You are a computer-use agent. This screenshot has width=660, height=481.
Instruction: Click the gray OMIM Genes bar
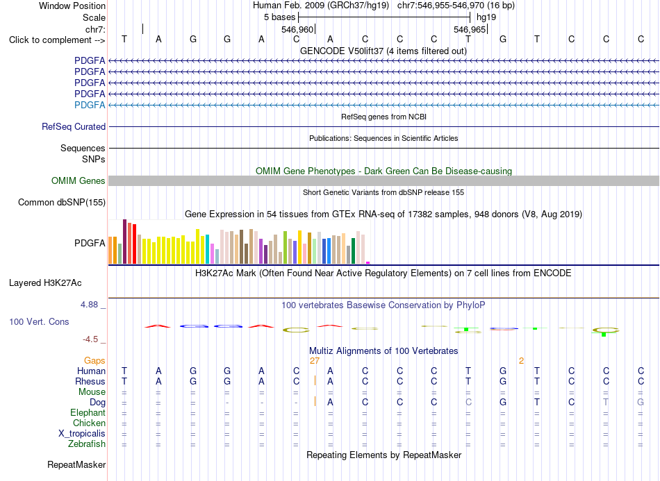(x=383, y=180)
